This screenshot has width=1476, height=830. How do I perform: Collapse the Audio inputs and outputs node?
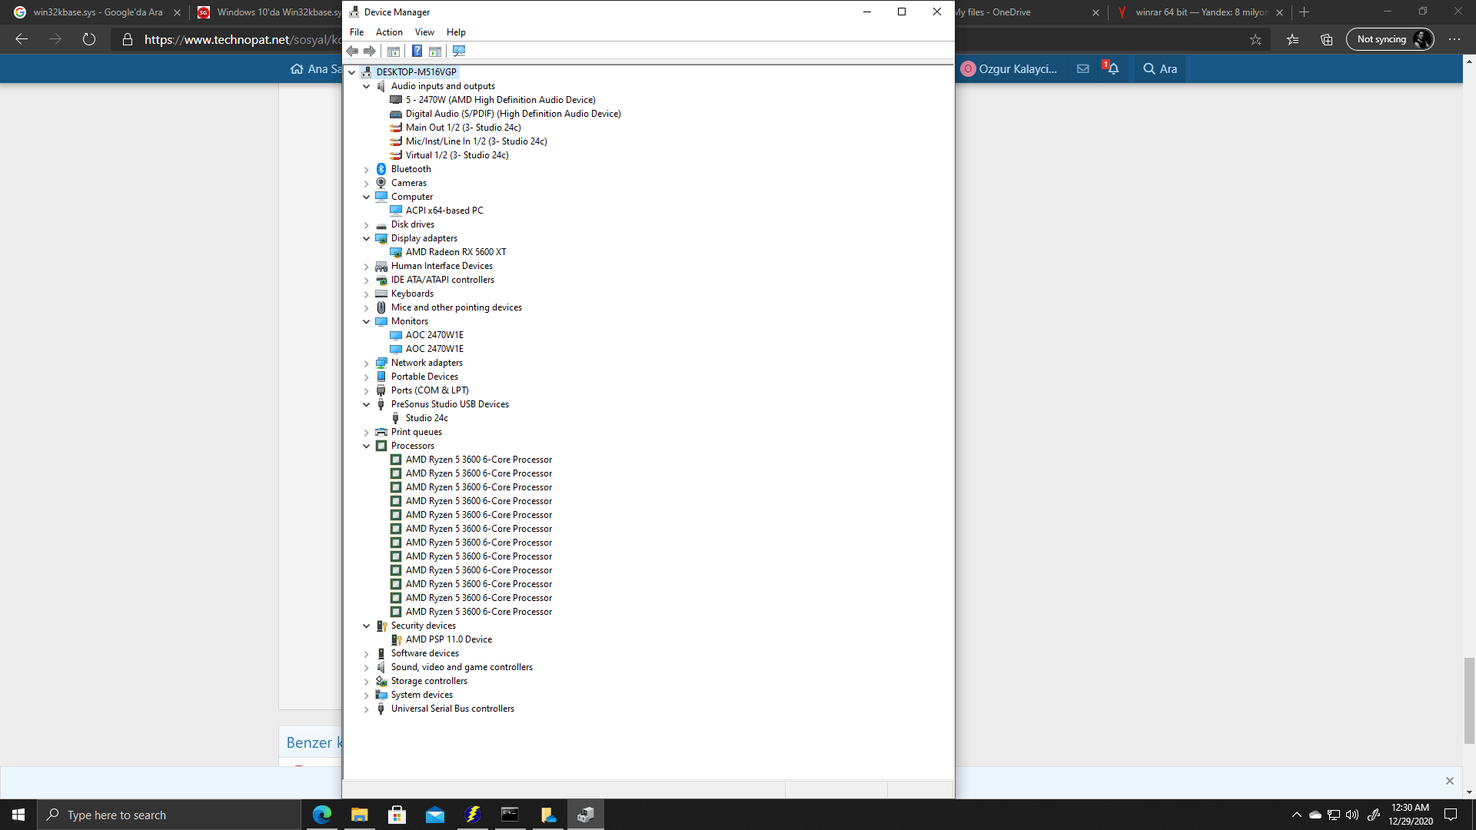coord(367,86)
